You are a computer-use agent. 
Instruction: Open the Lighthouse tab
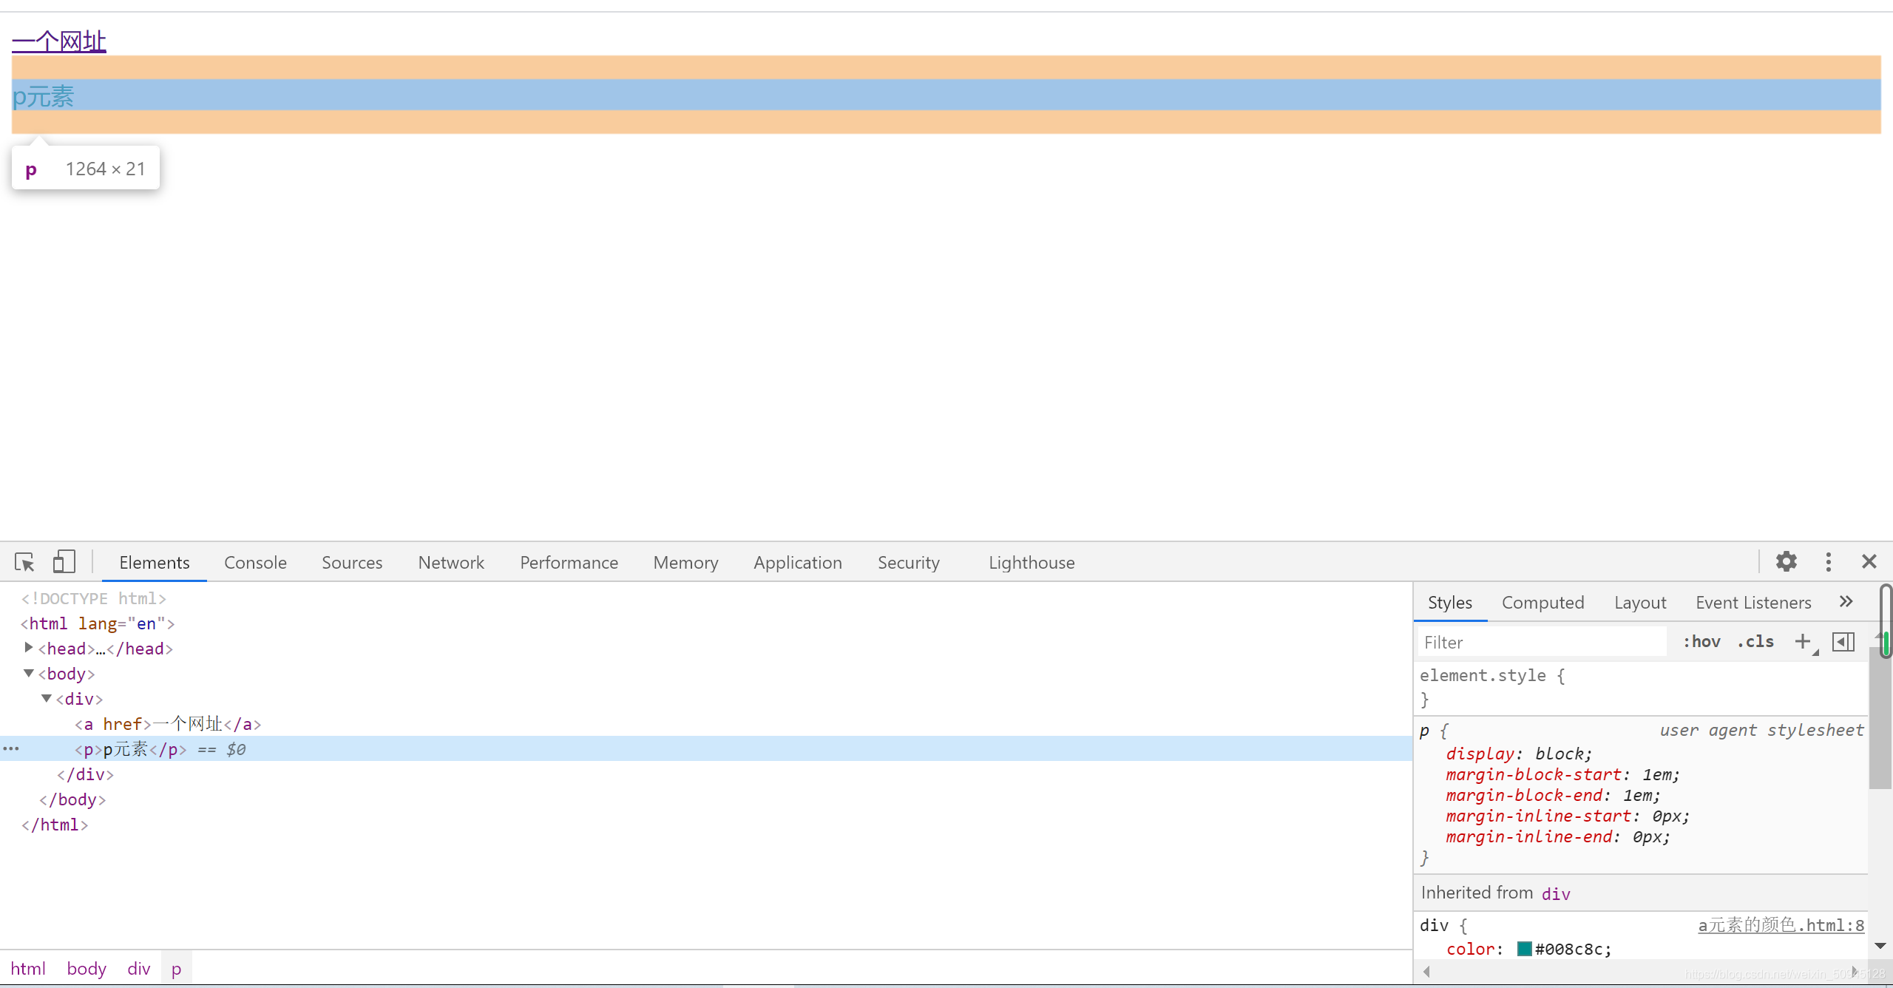tap(1032, 563)
